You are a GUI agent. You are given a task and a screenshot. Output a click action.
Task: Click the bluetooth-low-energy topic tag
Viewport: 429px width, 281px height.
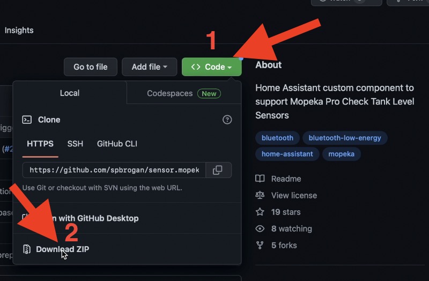(345, 138)
